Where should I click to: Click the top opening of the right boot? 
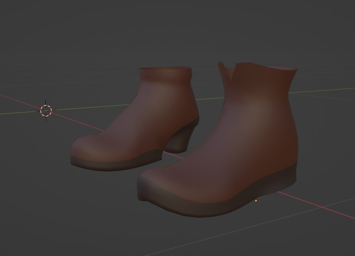tap(259, 71)
